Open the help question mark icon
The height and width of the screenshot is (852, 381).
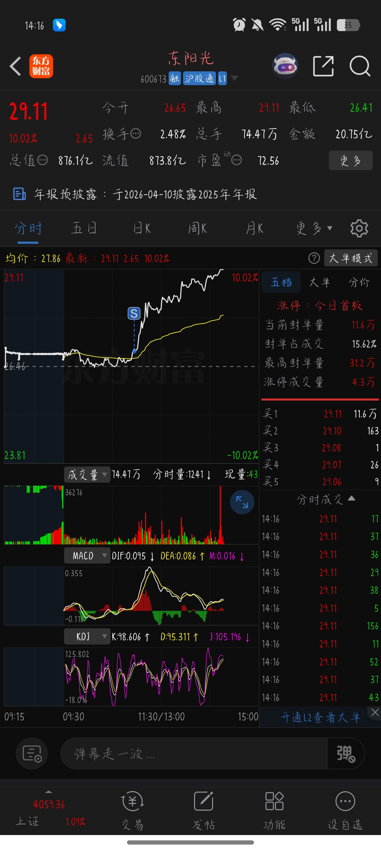click(314, 258)
